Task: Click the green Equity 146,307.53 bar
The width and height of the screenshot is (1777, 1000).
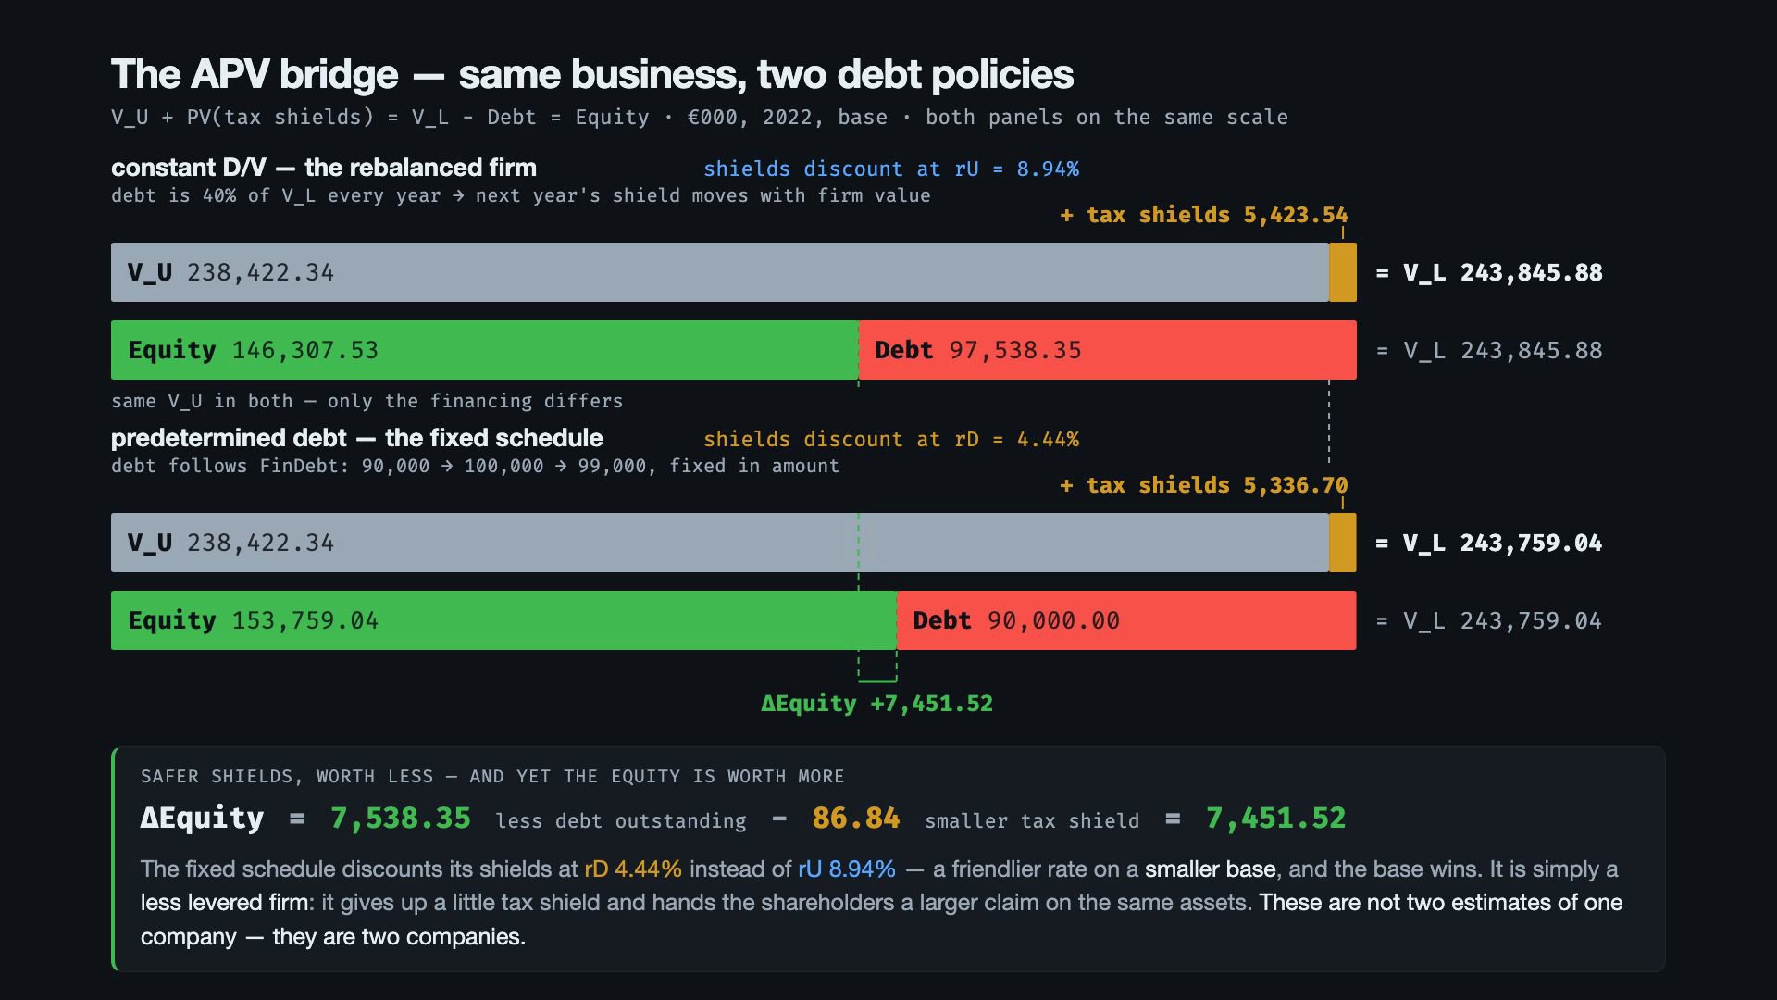Action: 485,350
